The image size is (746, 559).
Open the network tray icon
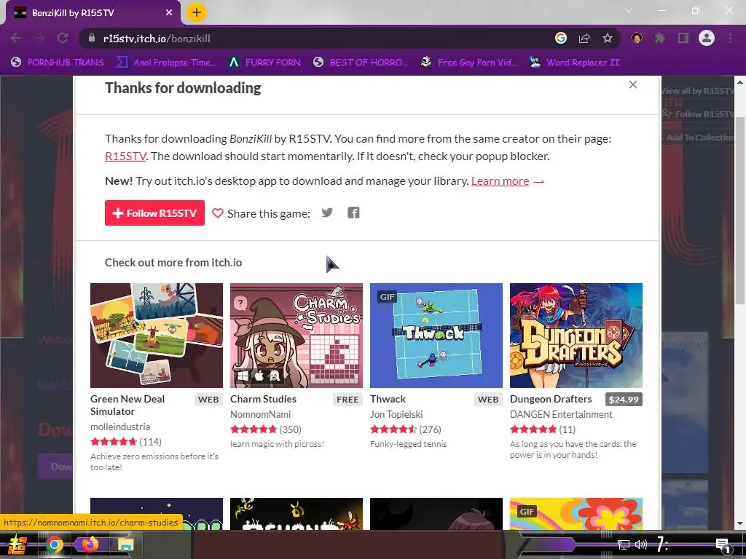[x=623, y=544]
